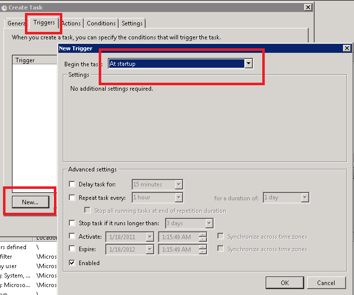Enable Stop task if it runs longer than
The height and width of the screenshot is (295, 354).
[x=72, y=223]
